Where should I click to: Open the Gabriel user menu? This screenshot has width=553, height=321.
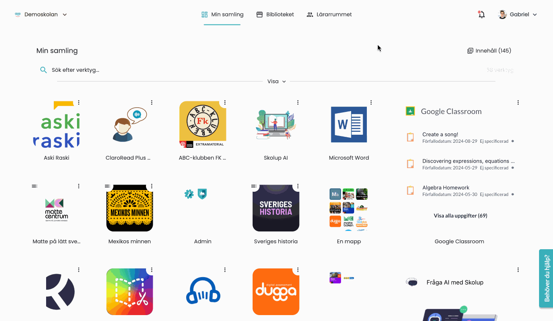[517, 14]
